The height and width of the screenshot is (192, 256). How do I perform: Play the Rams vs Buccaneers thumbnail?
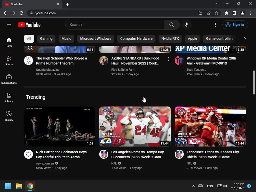(x=135, y=126)
